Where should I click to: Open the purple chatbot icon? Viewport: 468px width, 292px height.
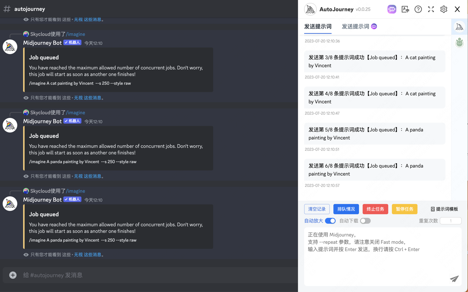click(x=392, y=9)
